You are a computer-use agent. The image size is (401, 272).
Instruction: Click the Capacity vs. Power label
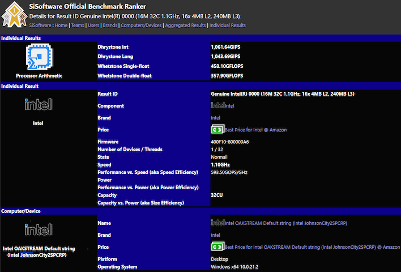(x=140, y=203)
